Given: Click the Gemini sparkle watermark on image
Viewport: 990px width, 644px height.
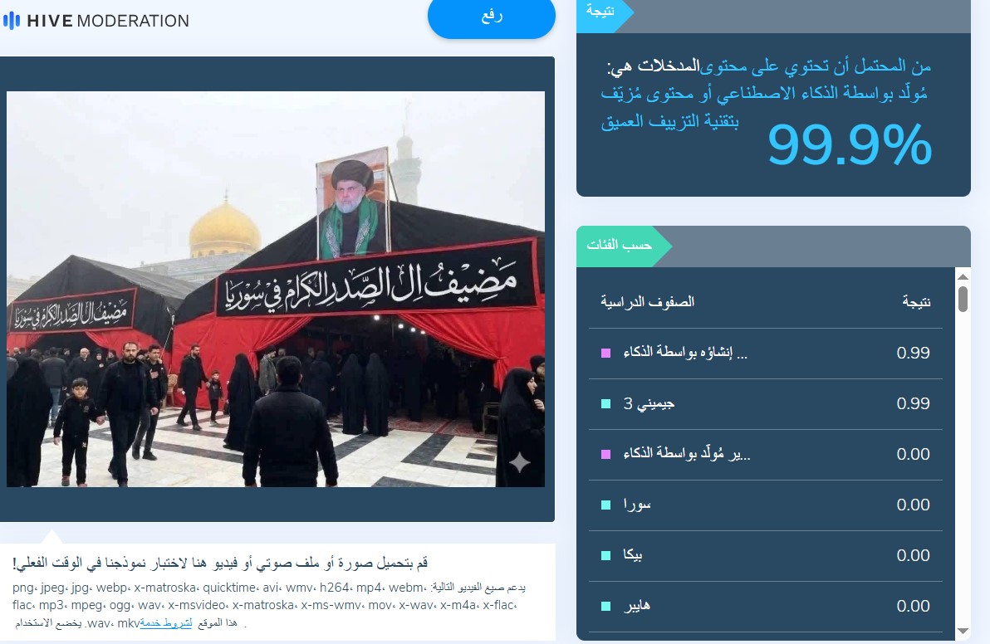Looking at the screenshot, I should tap(520, 462).
